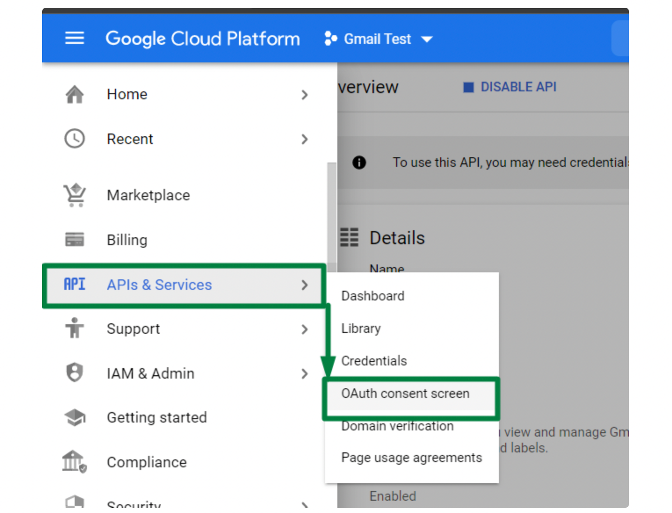Click the Enabled status text

393,496
